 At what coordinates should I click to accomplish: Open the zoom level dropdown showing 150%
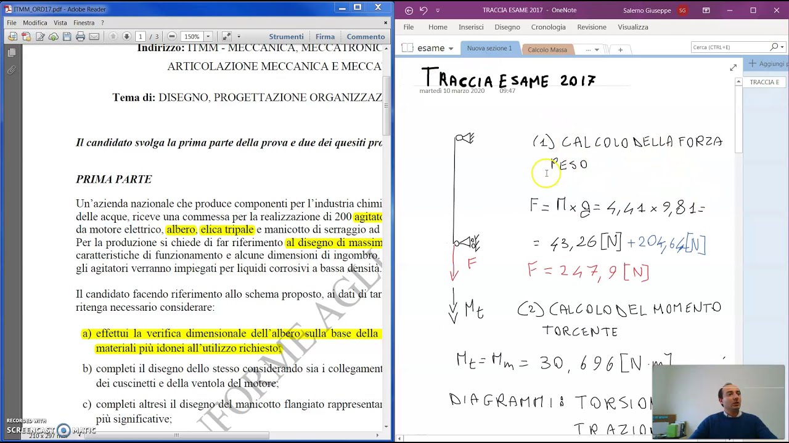(208, 36)
